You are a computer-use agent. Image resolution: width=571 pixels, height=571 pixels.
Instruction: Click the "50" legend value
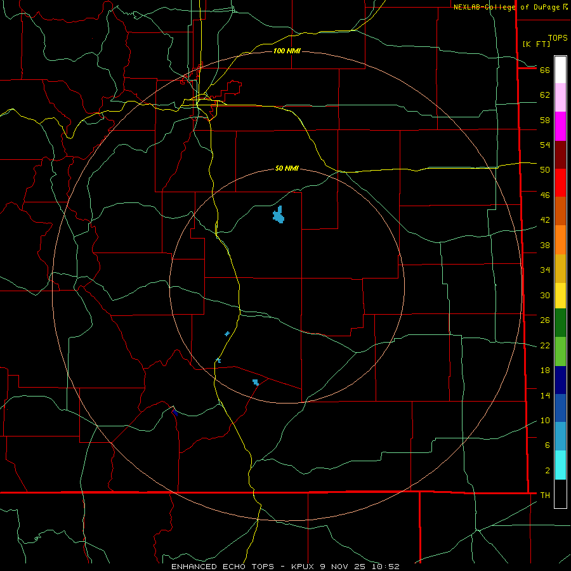coord(545,170)
